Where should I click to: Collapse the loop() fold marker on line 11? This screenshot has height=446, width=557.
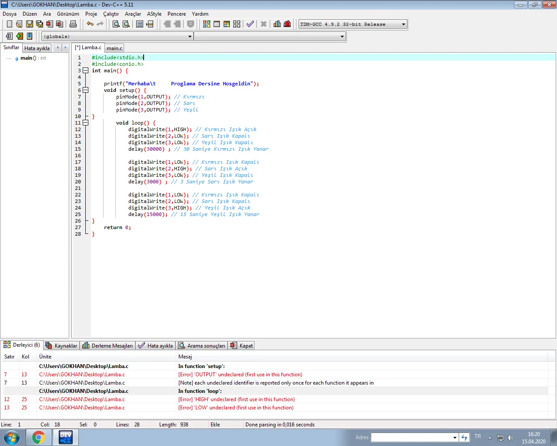[86, 123]
